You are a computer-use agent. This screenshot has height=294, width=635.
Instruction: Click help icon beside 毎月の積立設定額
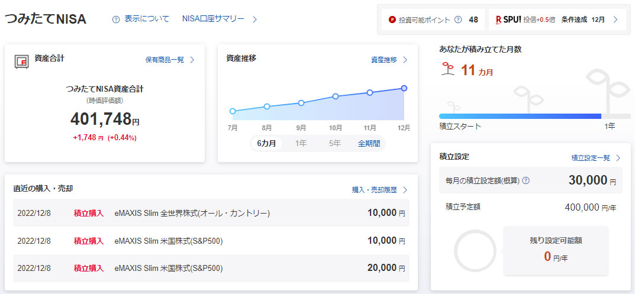[526, 180]
